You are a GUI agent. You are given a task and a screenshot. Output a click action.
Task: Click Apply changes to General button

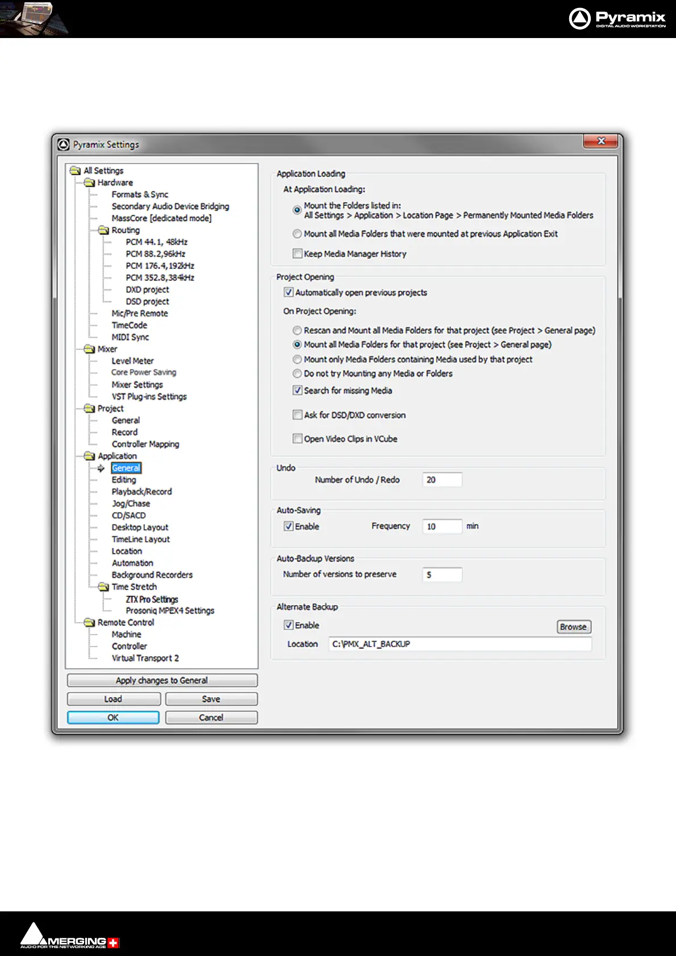[162, 680]
